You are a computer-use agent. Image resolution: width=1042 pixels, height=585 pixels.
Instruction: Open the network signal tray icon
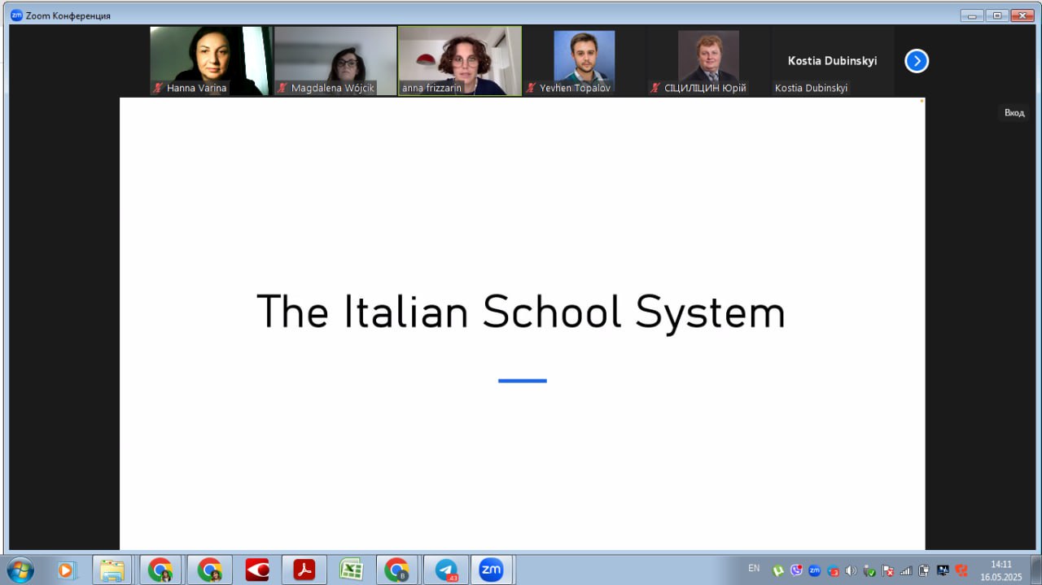click(x=906, y=570)
